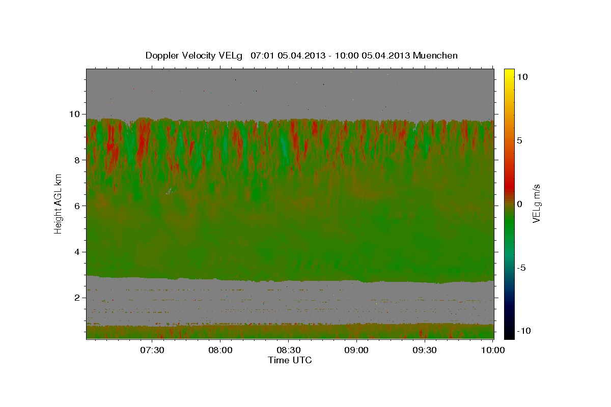
Task: Click the 'Height AGL km' axis label
Action: tap(59, 203)
